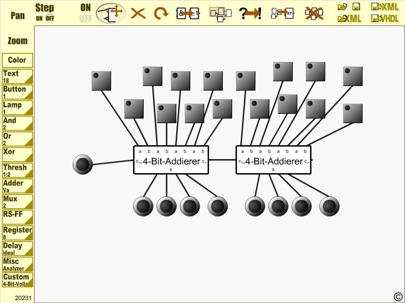Screen dimensions: 405x303
Task: Click the Xor gate button
Action: 17,154
